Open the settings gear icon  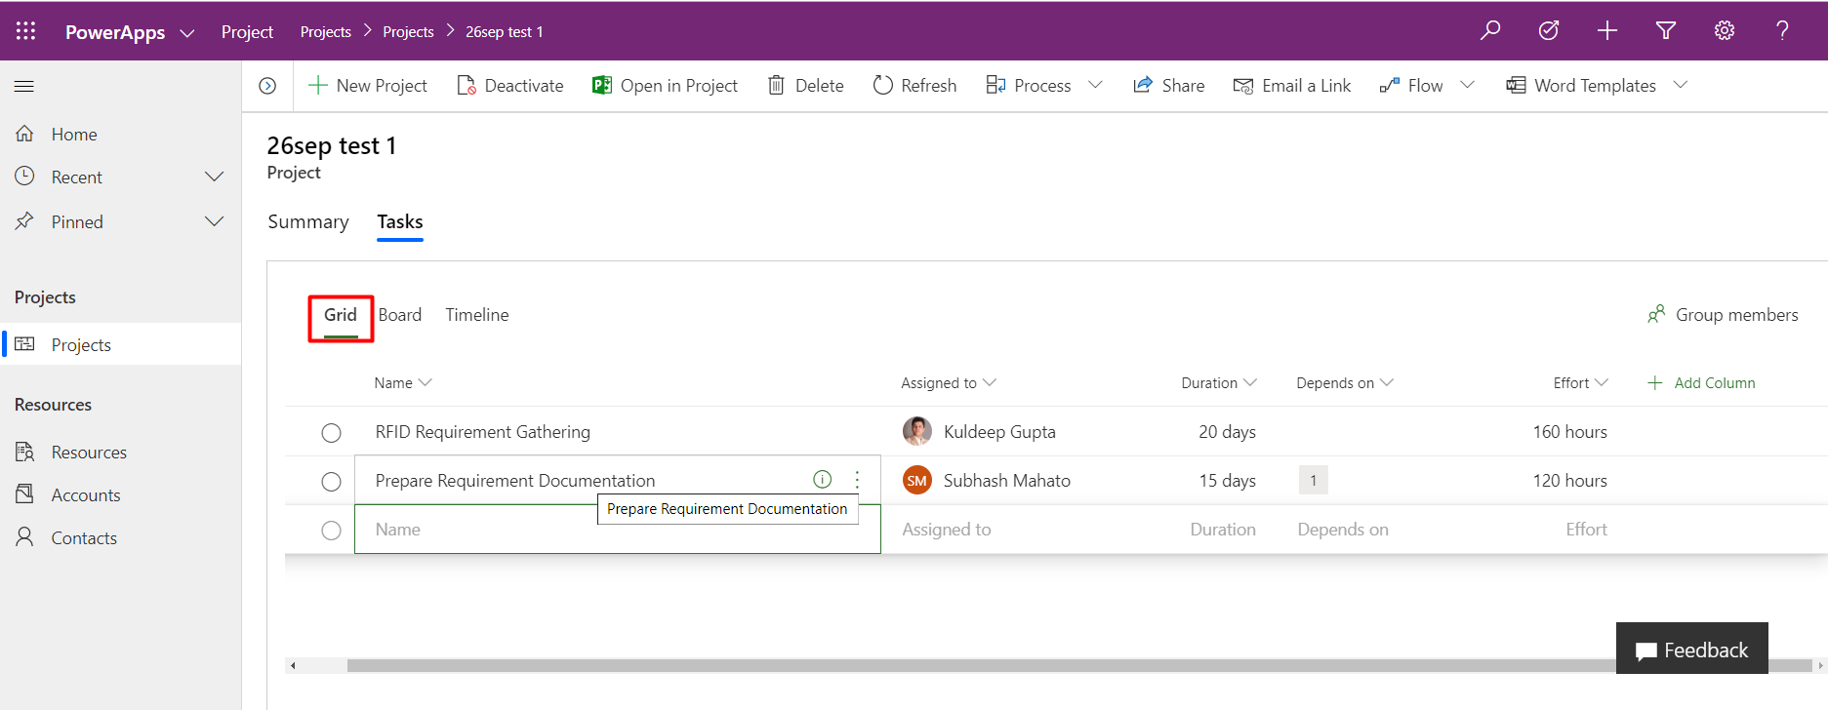pos(1725,30)
